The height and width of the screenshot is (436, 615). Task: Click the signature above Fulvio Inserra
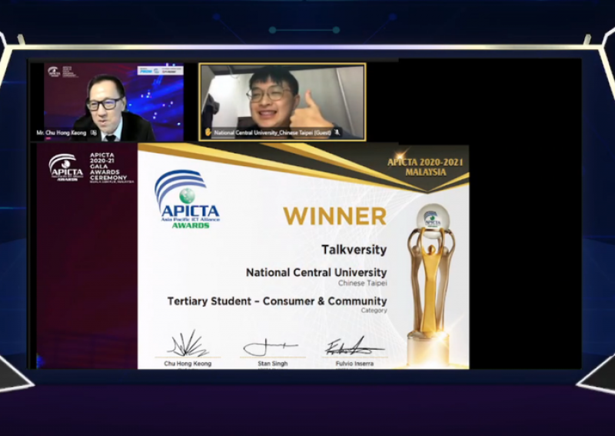[354, 347]
